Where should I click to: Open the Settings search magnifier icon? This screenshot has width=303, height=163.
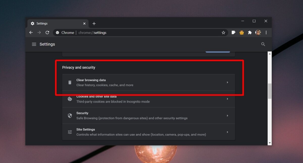[x=263, y=44]
